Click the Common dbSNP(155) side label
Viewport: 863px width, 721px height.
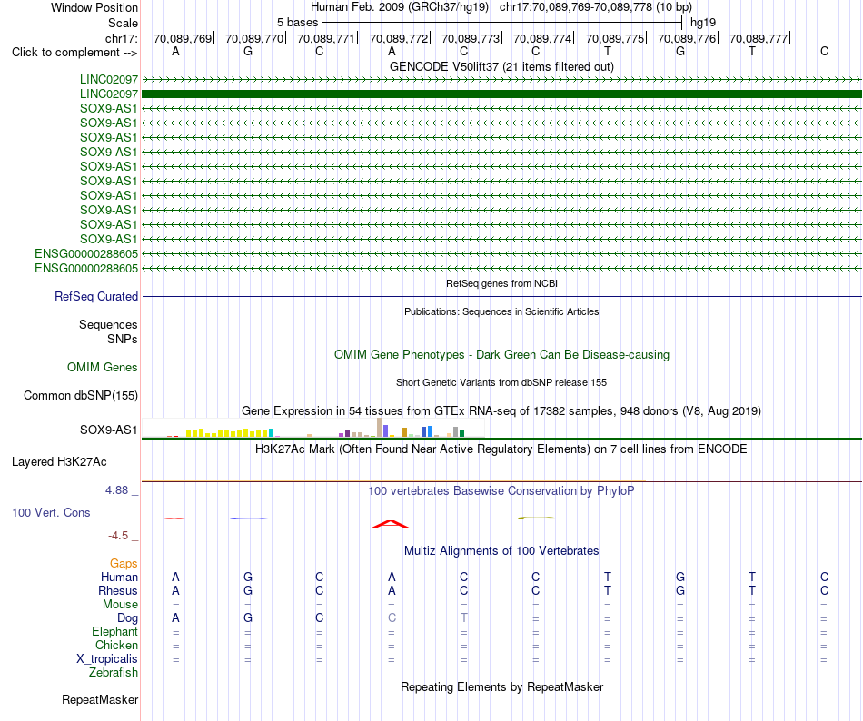point(80,395)
